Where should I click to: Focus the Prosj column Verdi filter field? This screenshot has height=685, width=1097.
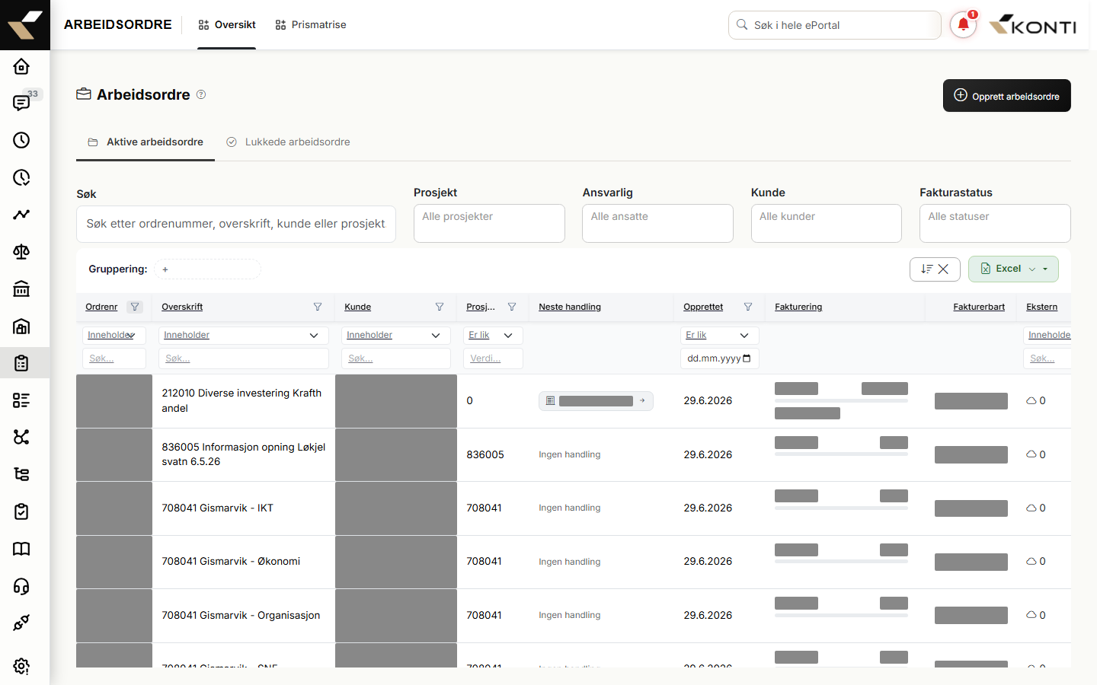[x=493, y=358]
